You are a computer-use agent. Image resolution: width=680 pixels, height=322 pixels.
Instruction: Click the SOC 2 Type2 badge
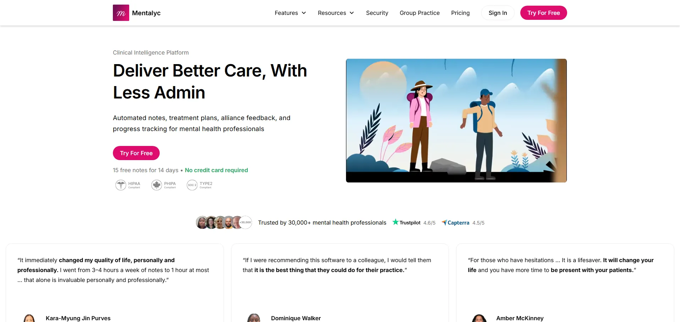192,185
